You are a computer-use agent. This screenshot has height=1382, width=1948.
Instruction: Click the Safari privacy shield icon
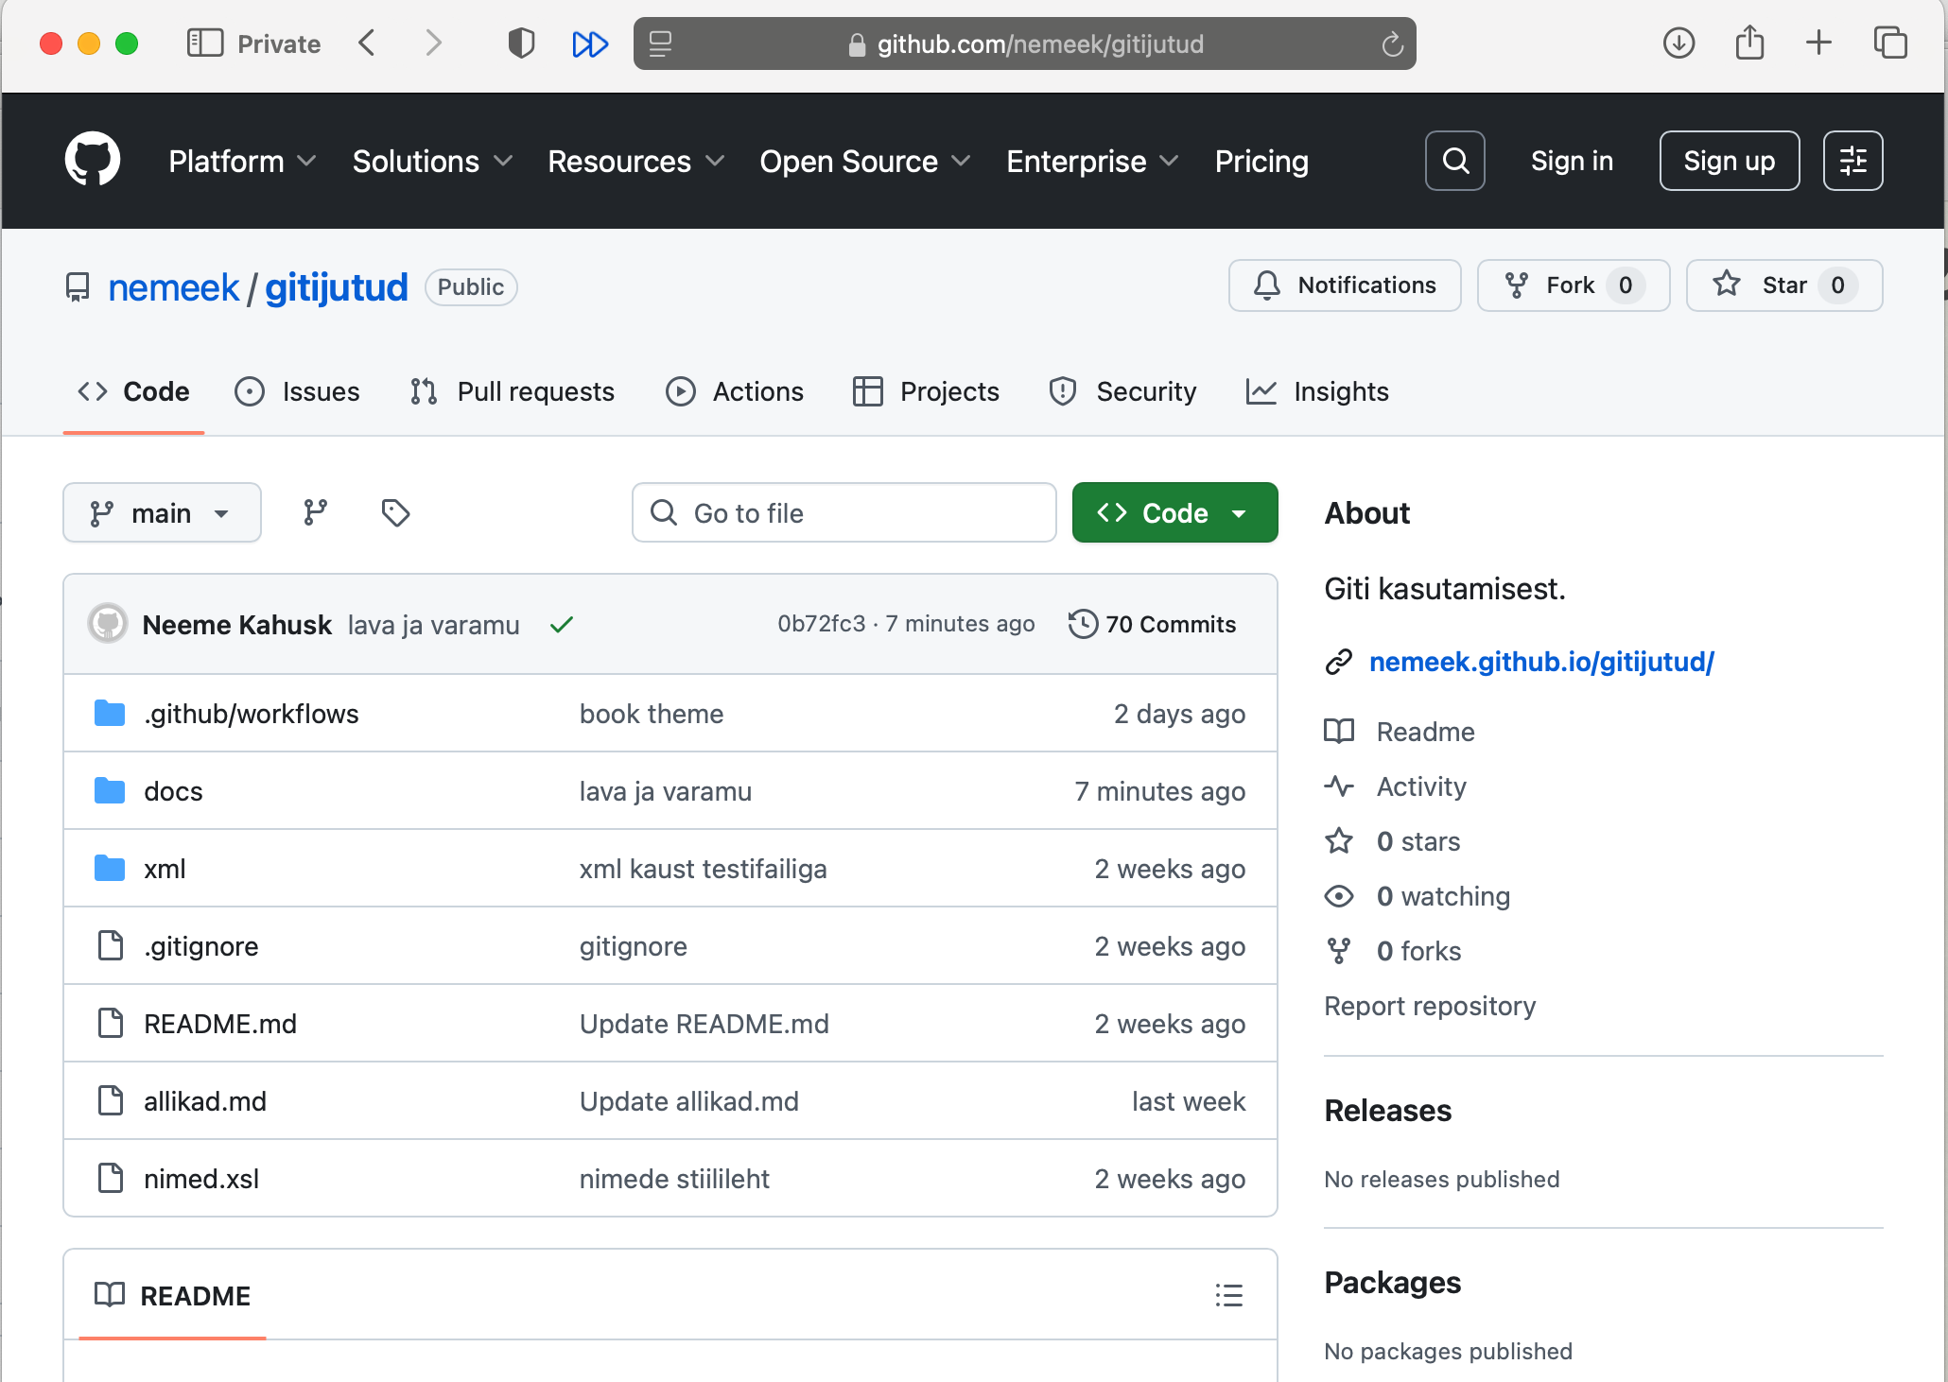pos(521,43)
